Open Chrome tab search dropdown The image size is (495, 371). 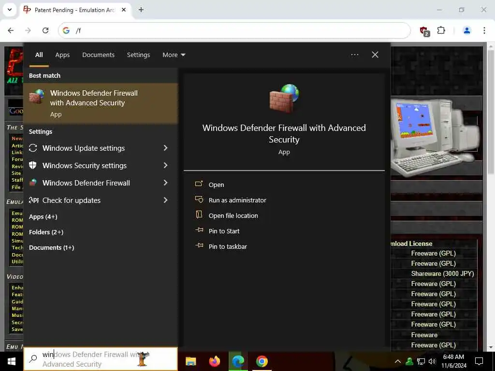10,10
